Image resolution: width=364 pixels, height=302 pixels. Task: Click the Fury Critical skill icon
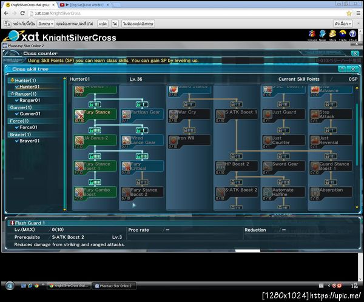(x=126, y=166)
